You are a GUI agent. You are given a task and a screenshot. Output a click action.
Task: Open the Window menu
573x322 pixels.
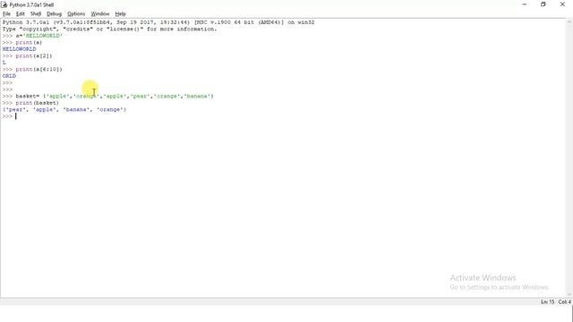100,14
